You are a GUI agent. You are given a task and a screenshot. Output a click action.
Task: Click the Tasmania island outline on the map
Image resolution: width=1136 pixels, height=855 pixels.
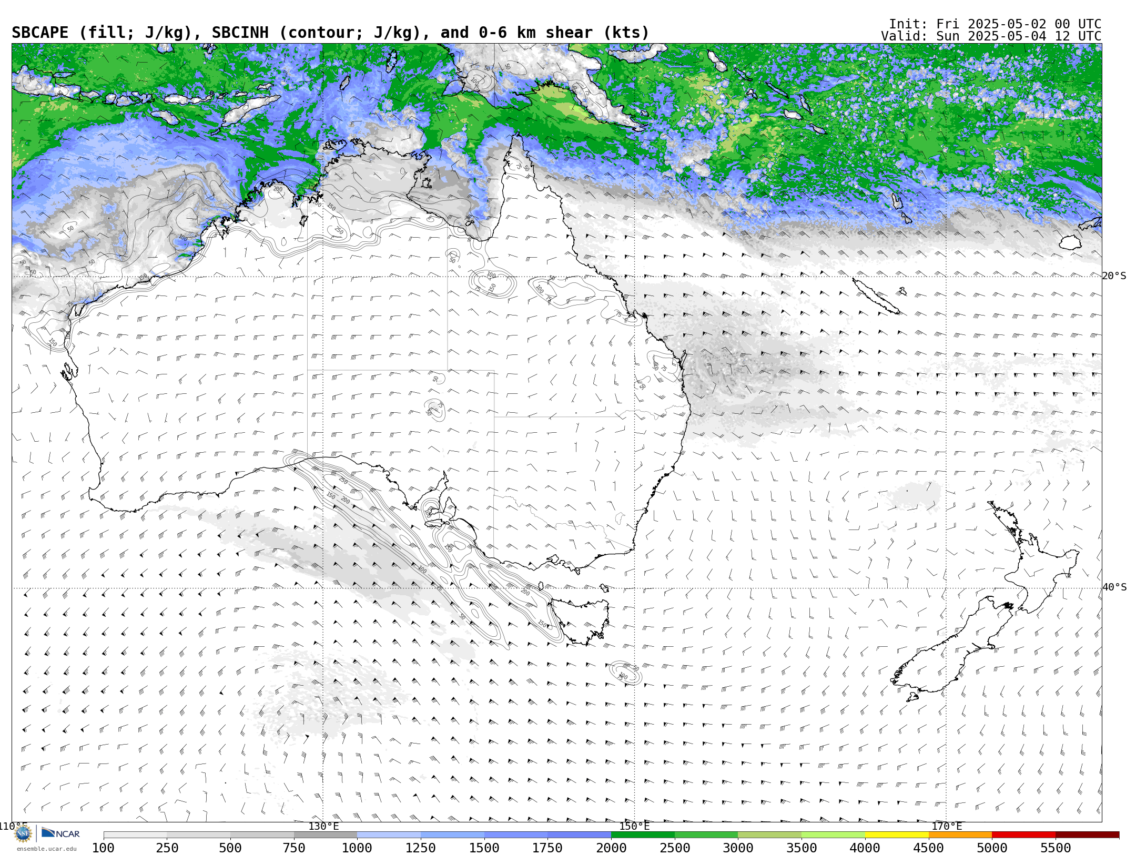pos(581,622)
